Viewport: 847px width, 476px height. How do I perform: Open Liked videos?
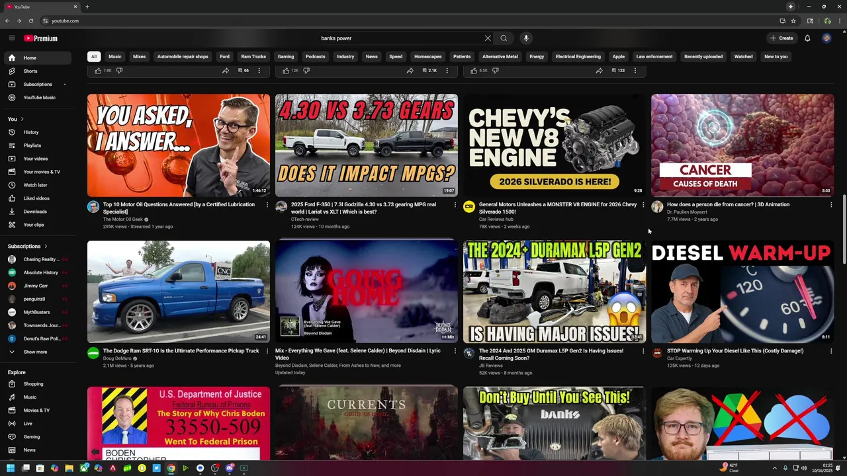coord(37,198)
